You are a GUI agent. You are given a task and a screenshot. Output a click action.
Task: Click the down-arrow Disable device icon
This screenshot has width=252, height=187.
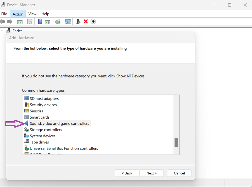[93, 21]
